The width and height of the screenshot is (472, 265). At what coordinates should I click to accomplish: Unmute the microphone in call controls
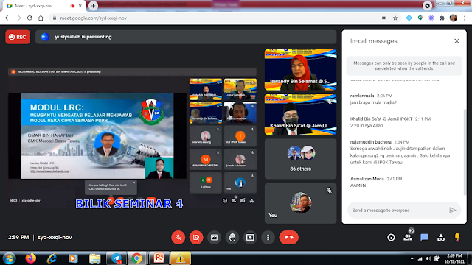(x=178, y=237)
